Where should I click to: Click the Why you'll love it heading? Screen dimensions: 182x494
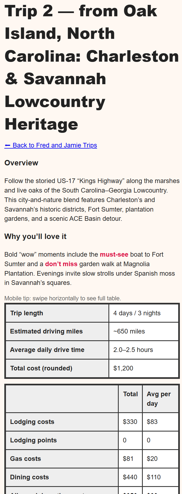pos(35,237)
